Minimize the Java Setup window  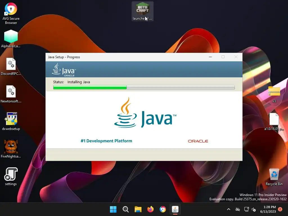tap(210, 57)
